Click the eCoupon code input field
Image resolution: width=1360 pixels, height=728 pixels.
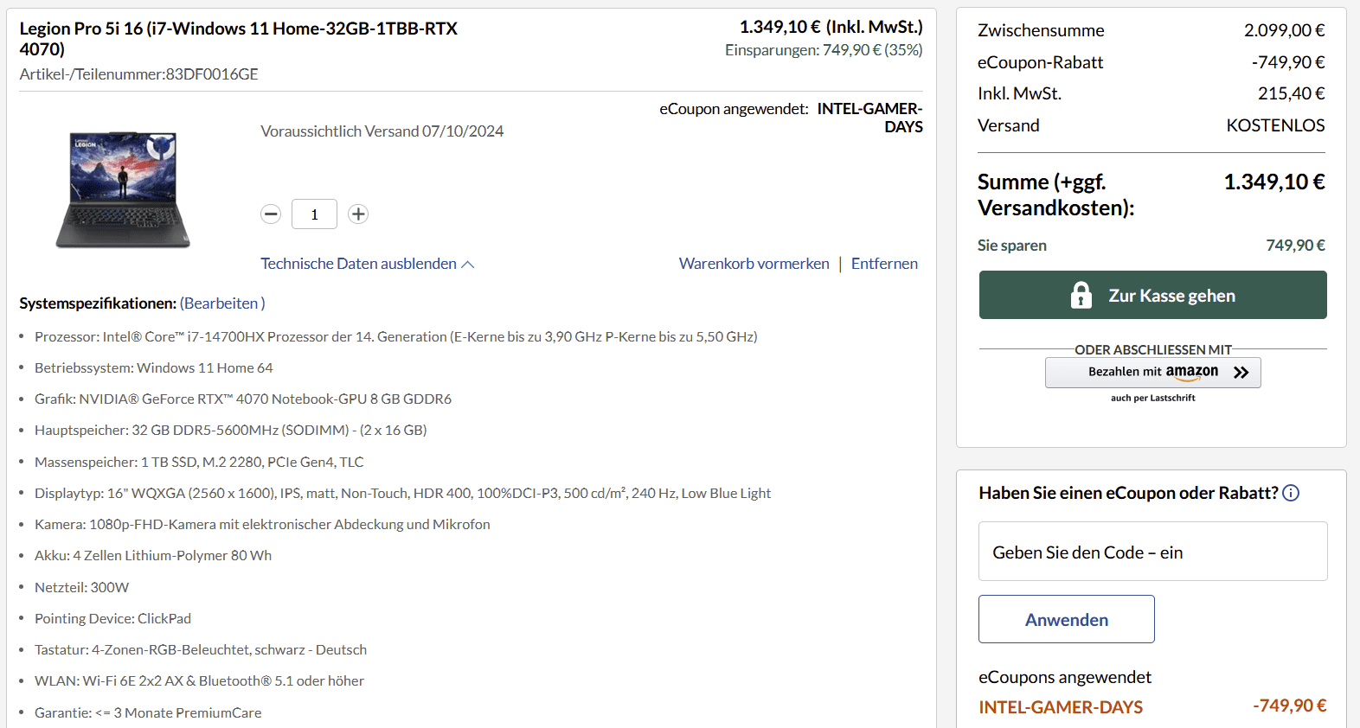click(1152, 552)
